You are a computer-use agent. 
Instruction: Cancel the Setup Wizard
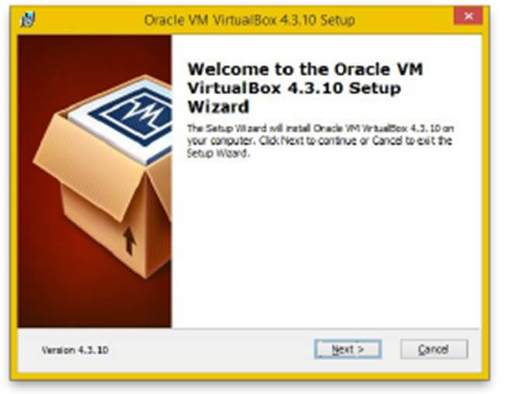[434, 349]
